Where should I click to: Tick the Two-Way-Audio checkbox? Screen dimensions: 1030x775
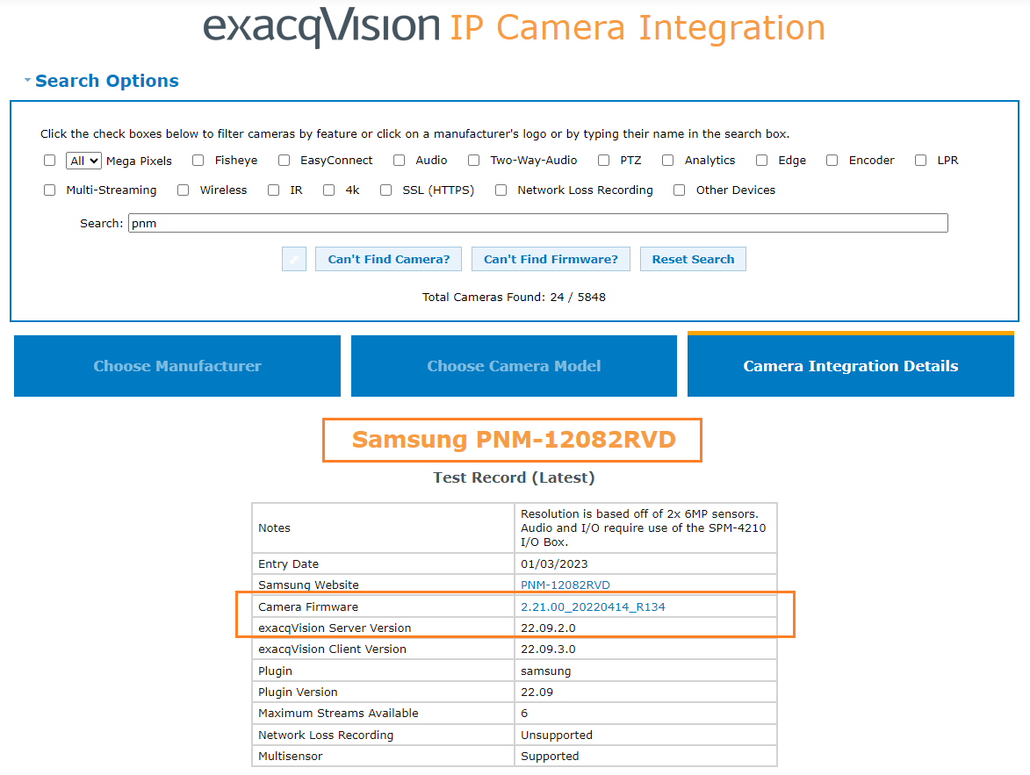pos(473,161)
